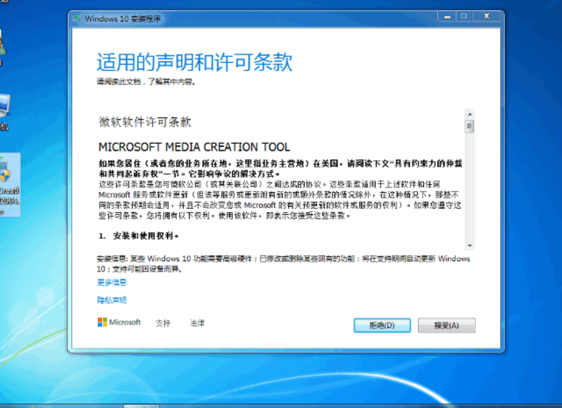Click the license text scroll up arrow
The height and width of the screenshot is (408, 562).
[469, 114]
